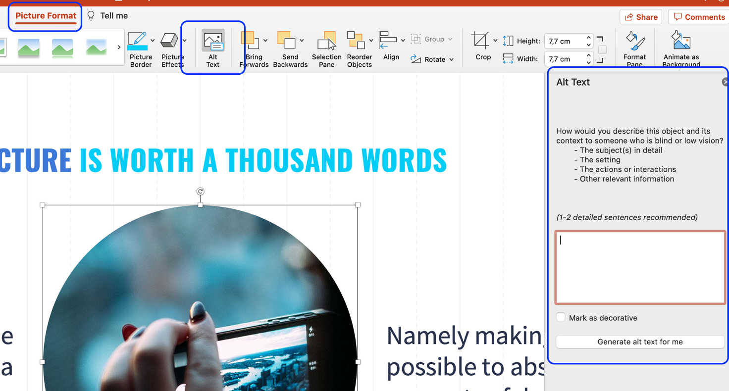This screenshot has width=729, height=391.
Task: Select the Crop tool
Action: tap(481, 48)
